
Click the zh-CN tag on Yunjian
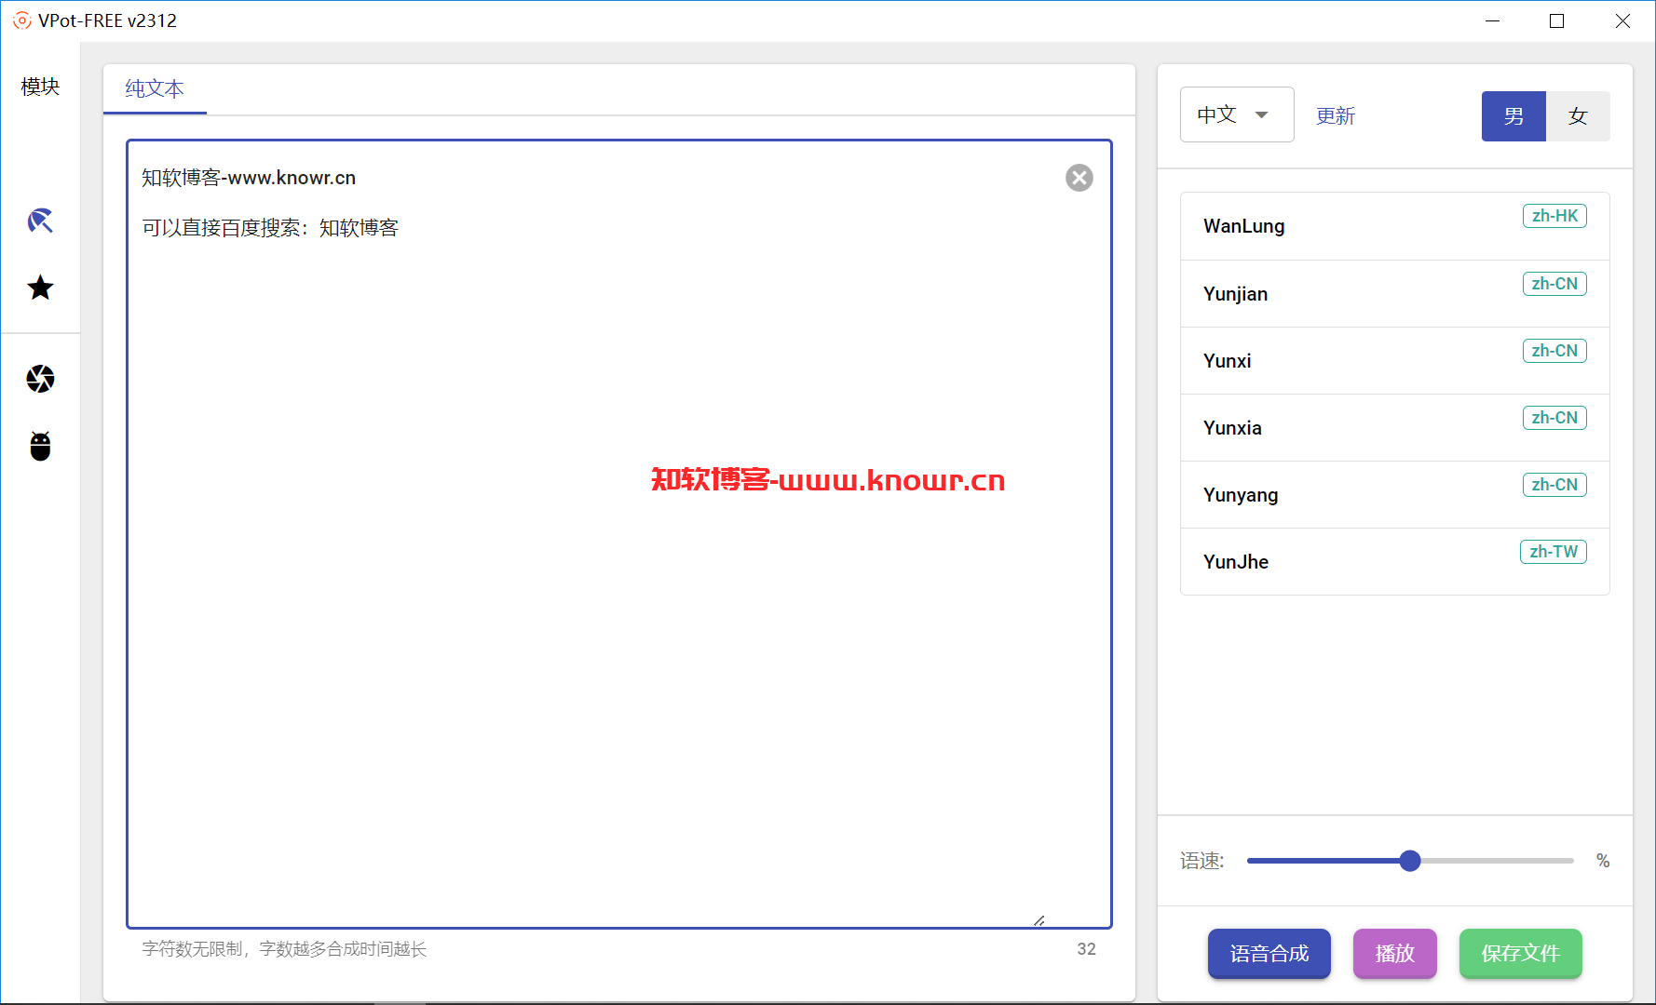[1554, 284]
